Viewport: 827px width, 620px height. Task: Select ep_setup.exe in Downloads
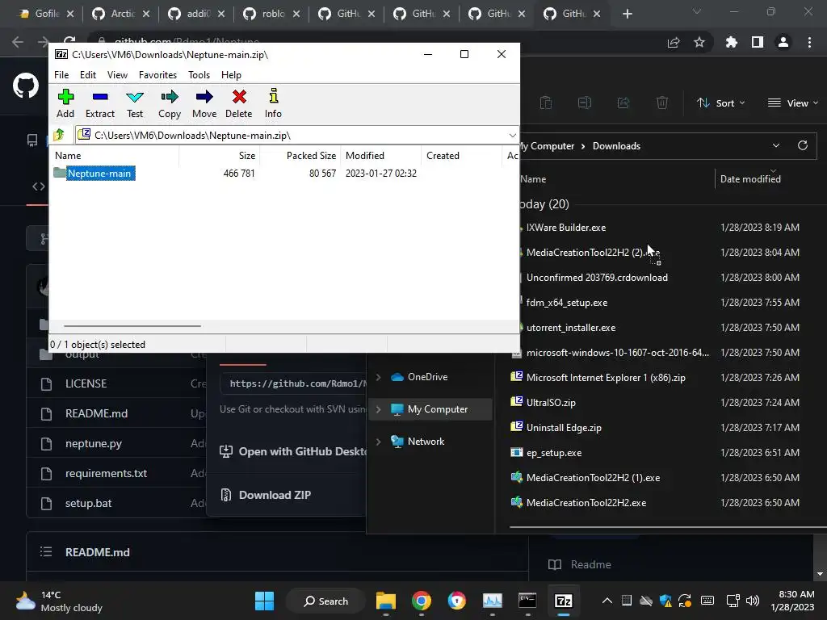point(554,452)
